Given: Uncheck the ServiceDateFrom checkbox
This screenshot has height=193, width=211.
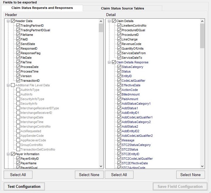Looking at the screenshot, I should (x=119, y=53).
